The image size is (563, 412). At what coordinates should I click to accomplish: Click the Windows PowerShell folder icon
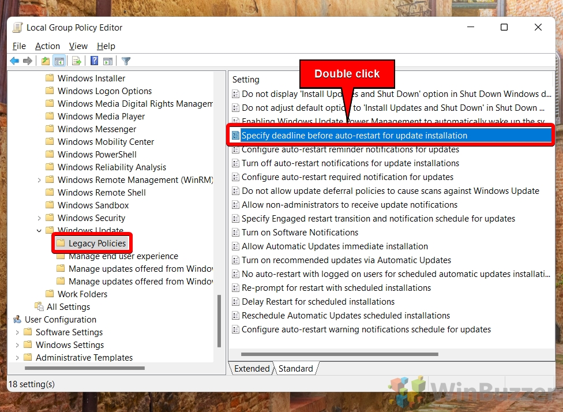coord(50,154)
